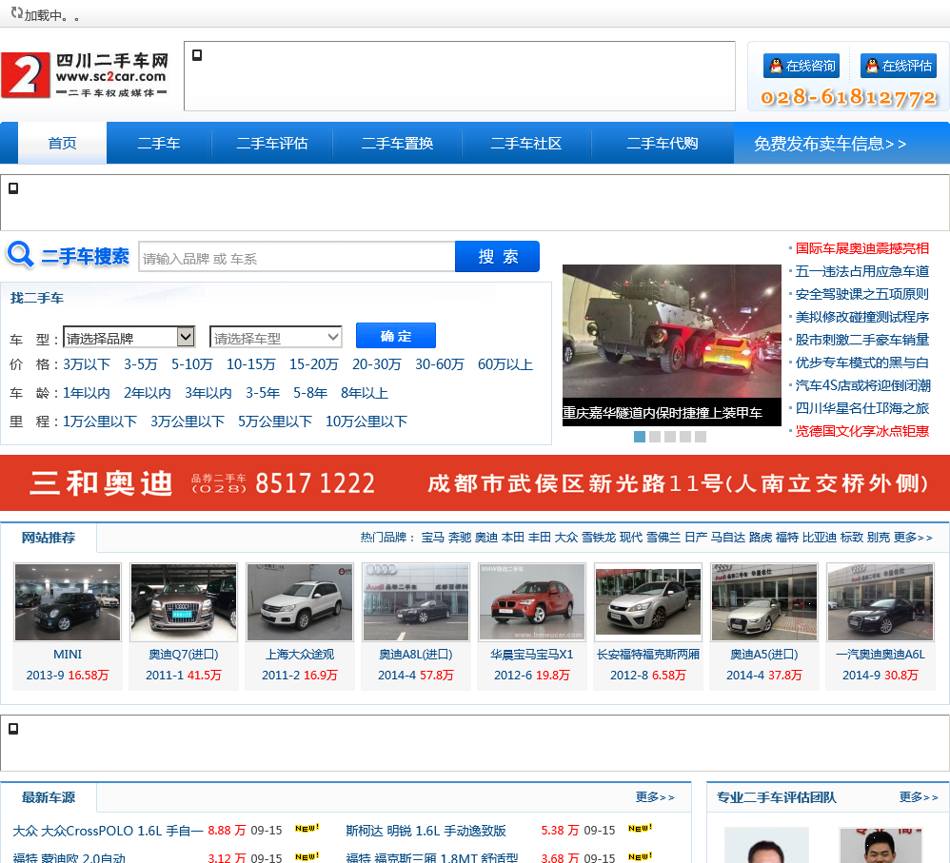Click left appraiser portrait photo

click(x=766, y=846)
